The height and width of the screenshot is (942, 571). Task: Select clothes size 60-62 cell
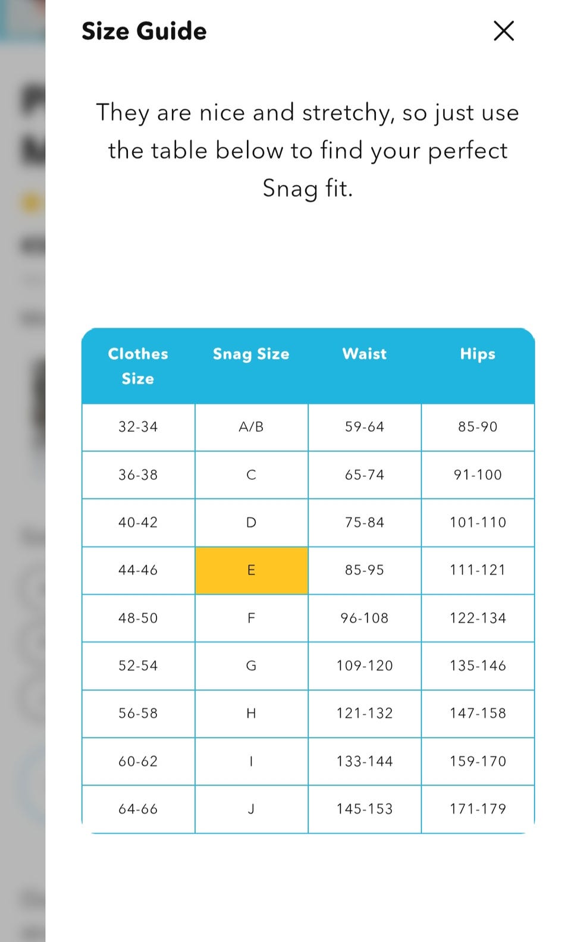click(x=138, y=761)
